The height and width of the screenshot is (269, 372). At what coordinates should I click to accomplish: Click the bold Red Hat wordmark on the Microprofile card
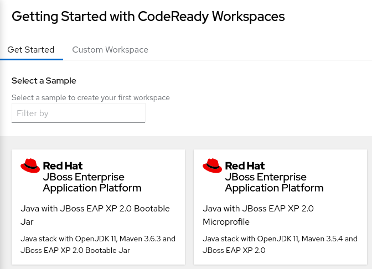pos(245,165)
